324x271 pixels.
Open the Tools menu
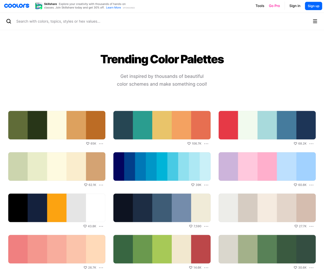coord(260,6)
